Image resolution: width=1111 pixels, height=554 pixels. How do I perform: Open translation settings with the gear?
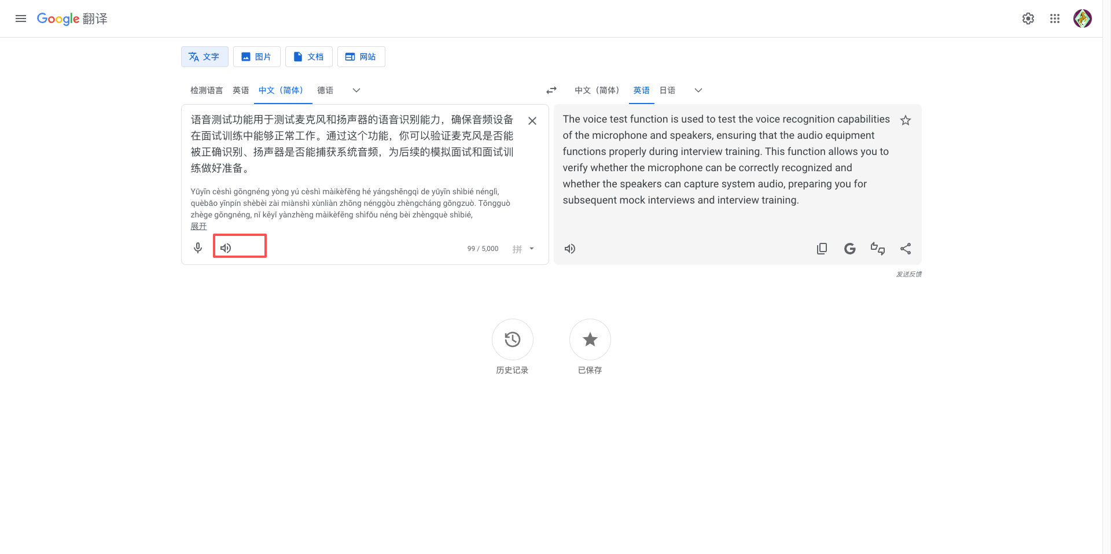click(1028, 18)
